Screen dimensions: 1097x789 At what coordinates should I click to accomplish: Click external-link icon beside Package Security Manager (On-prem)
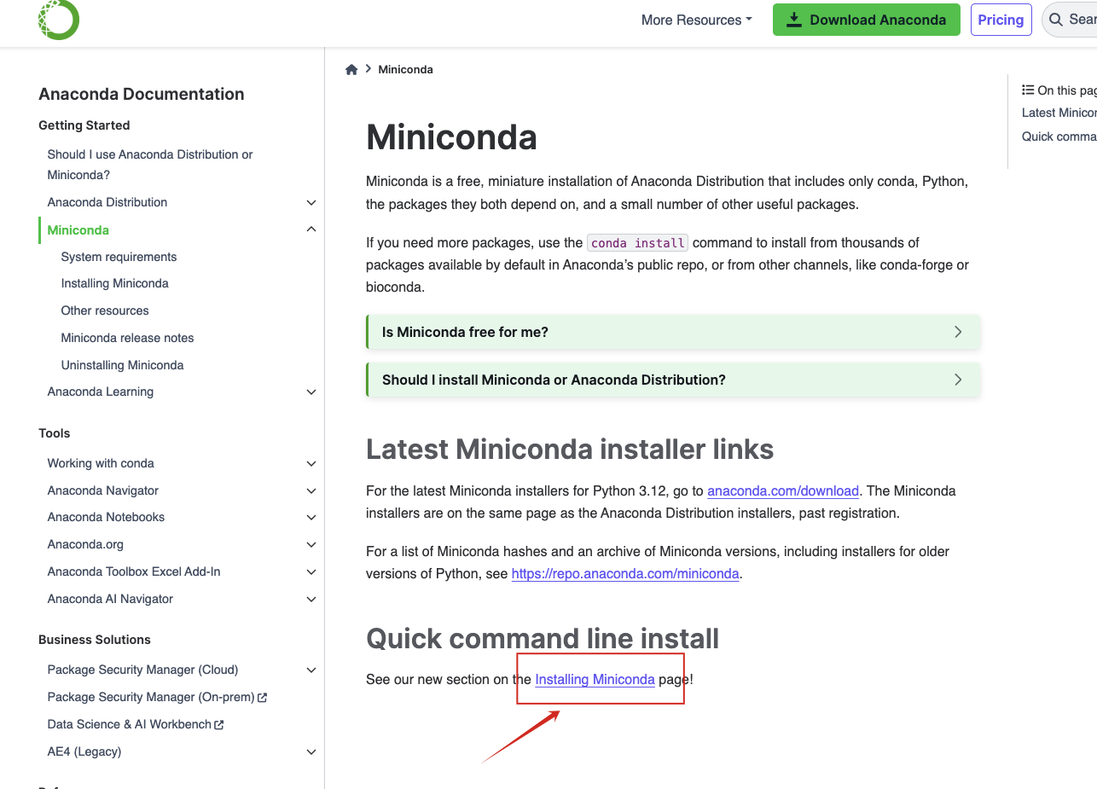[263, 698]
